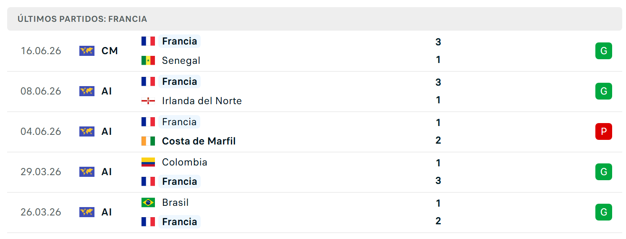
Task: Click the CM competition label
Action: click(x=110, y=51)
